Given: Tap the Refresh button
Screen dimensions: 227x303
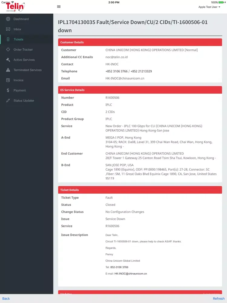Looking at the screenshot, I should click(x=219, y=298).
